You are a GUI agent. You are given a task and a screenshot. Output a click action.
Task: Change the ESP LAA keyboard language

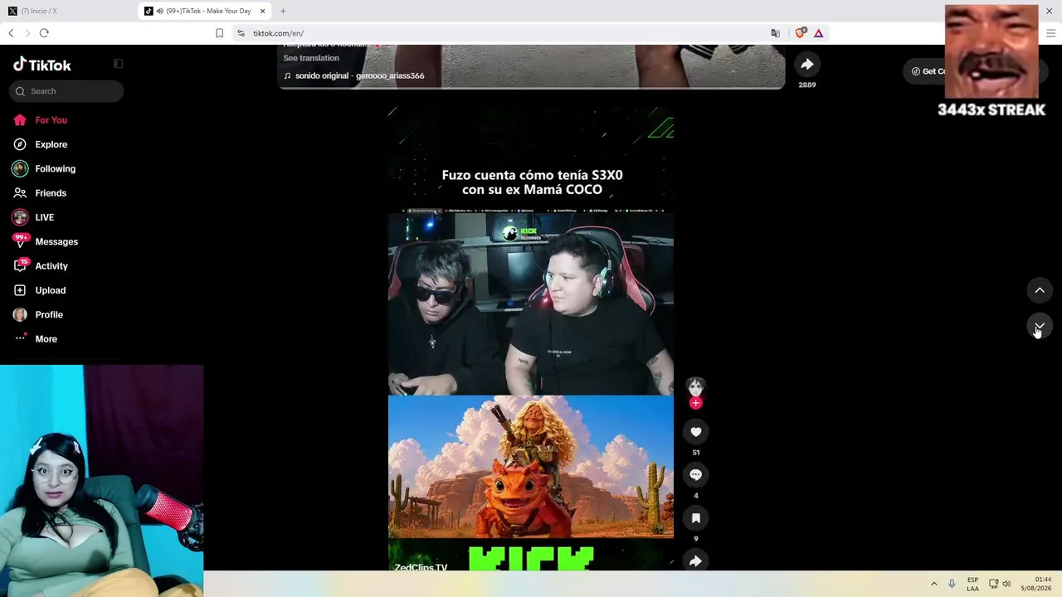(972, 584)
